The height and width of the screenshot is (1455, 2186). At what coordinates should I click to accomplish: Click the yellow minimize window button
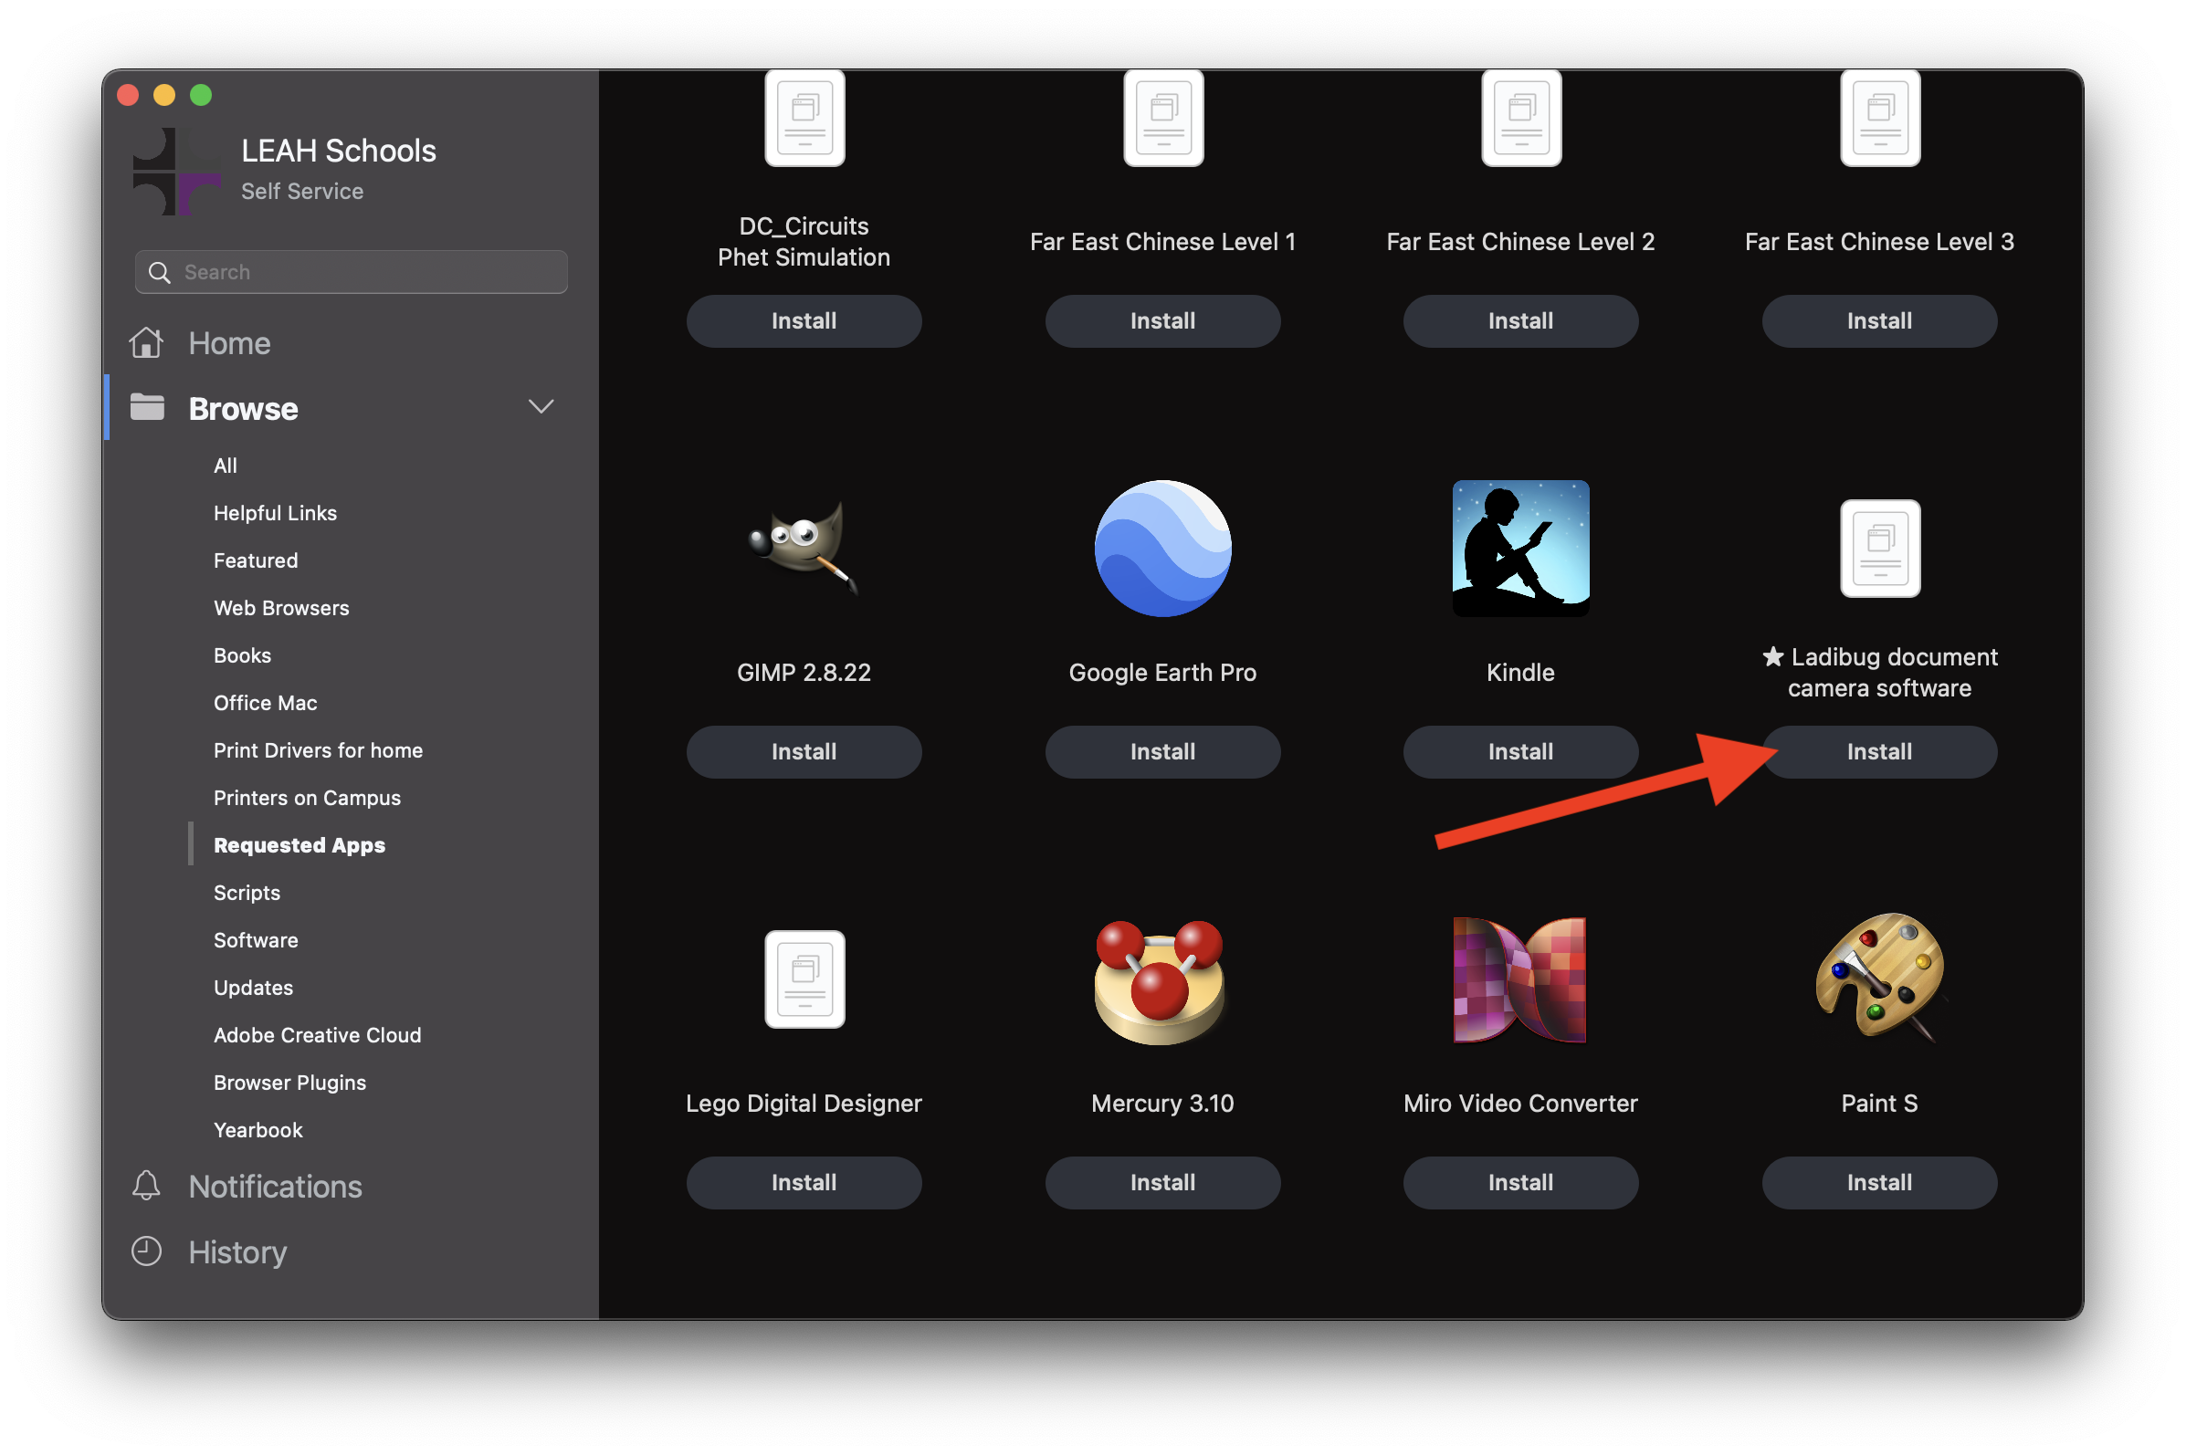164,95
